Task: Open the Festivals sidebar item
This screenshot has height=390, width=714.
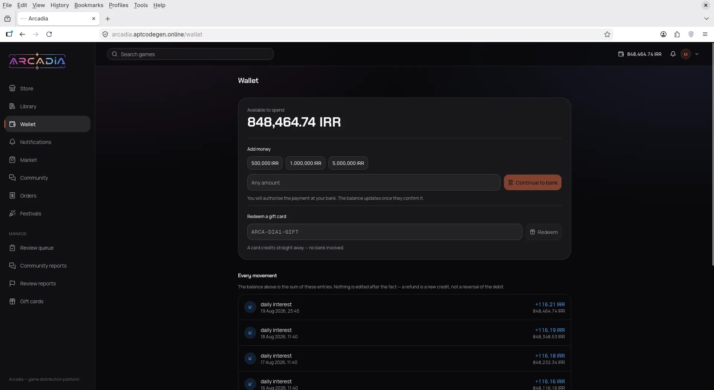Action: (47, 214)
